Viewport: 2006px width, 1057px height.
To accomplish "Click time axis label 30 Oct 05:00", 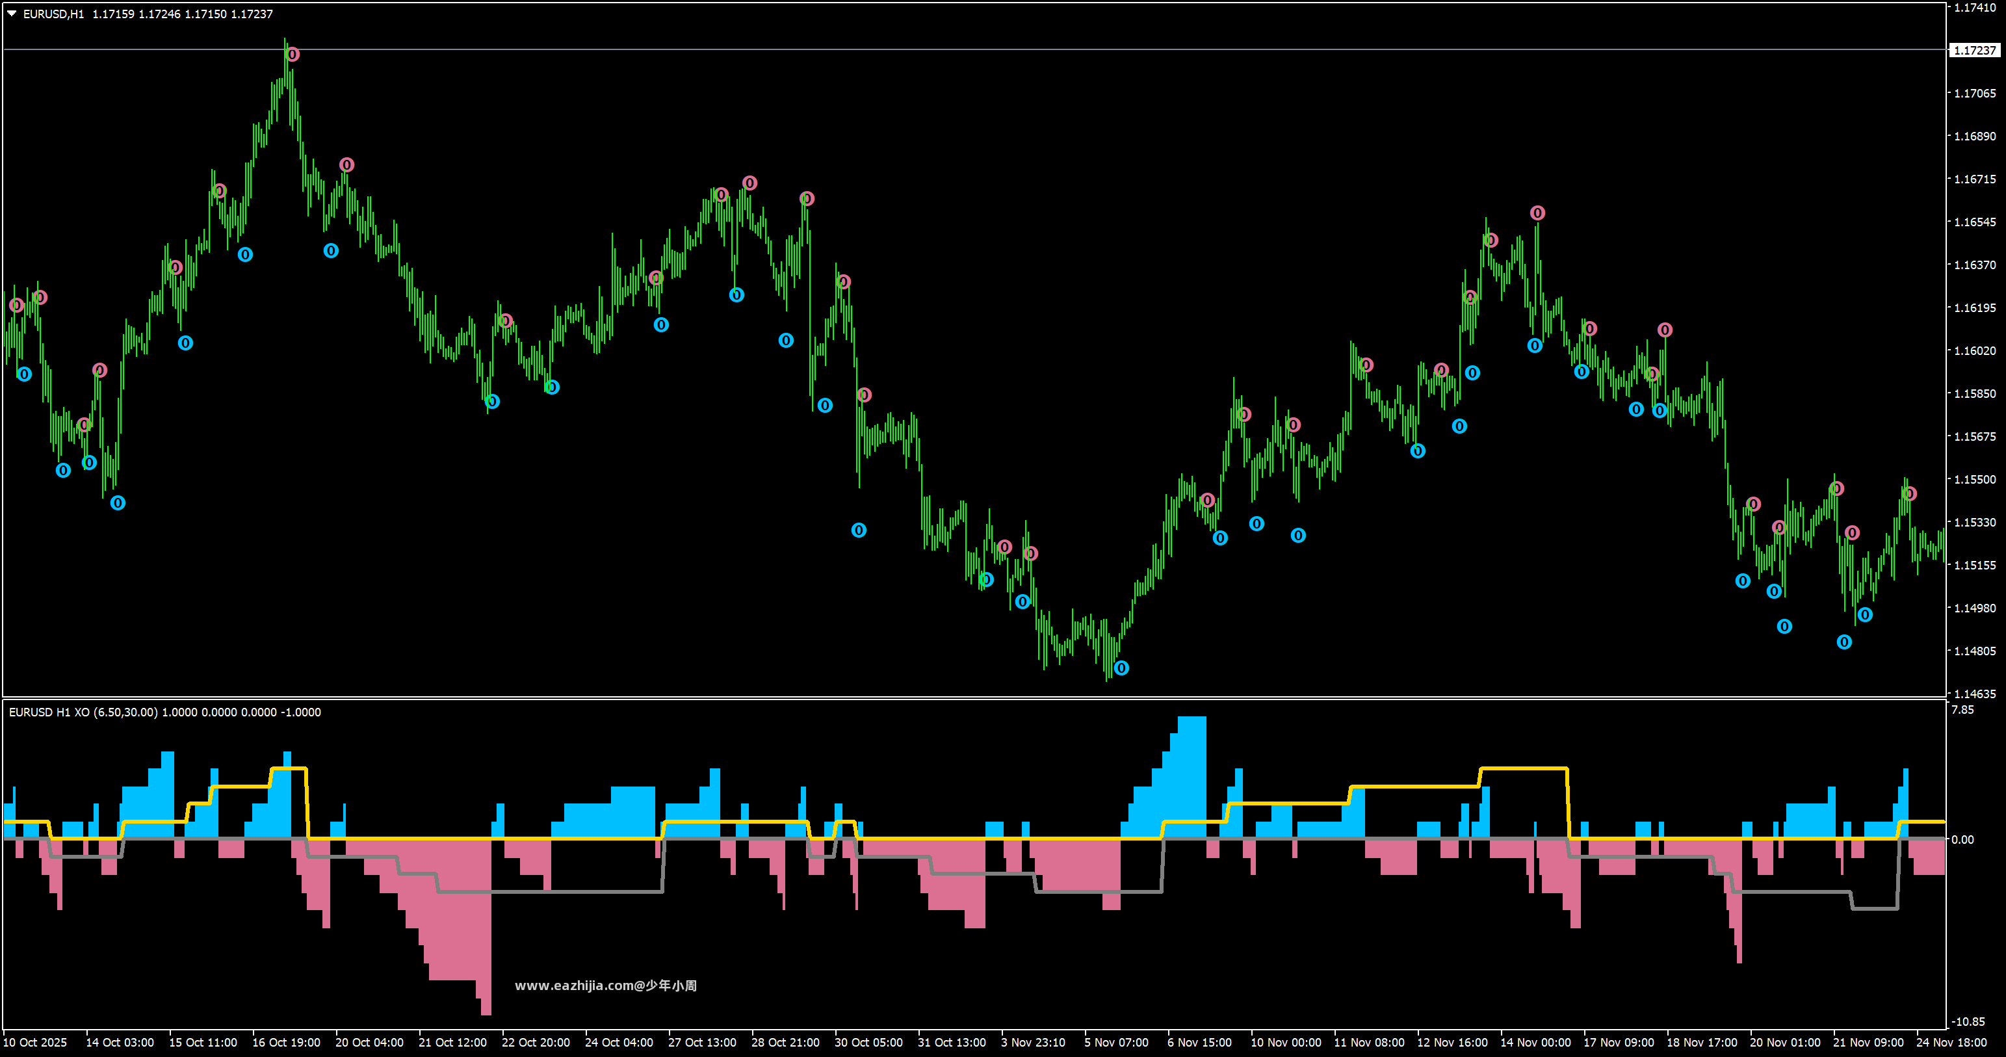I will 869,1042.
